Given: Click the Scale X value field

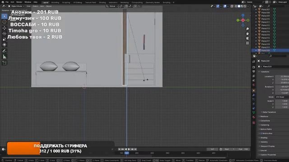Looking at the screenshot, I should 282,101.
